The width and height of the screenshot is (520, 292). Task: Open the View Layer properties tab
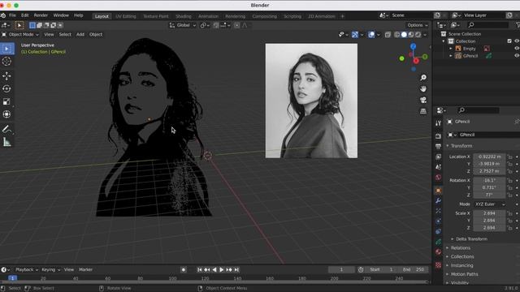click(x=439, y=157)
